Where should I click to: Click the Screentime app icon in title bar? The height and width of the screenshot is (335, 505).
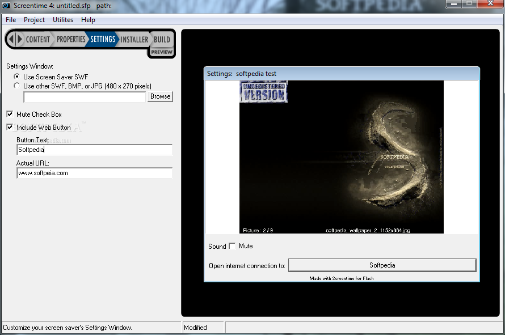point(6,6)
